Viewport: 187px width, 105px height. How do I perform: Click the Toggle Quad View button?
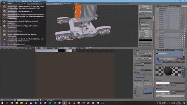(146, 12)
